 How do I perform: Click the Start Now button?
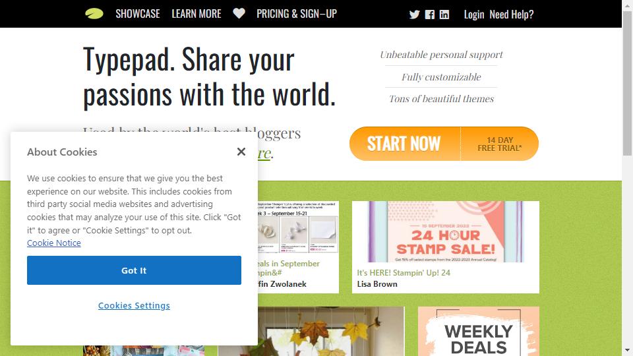[x=444, y=144]
